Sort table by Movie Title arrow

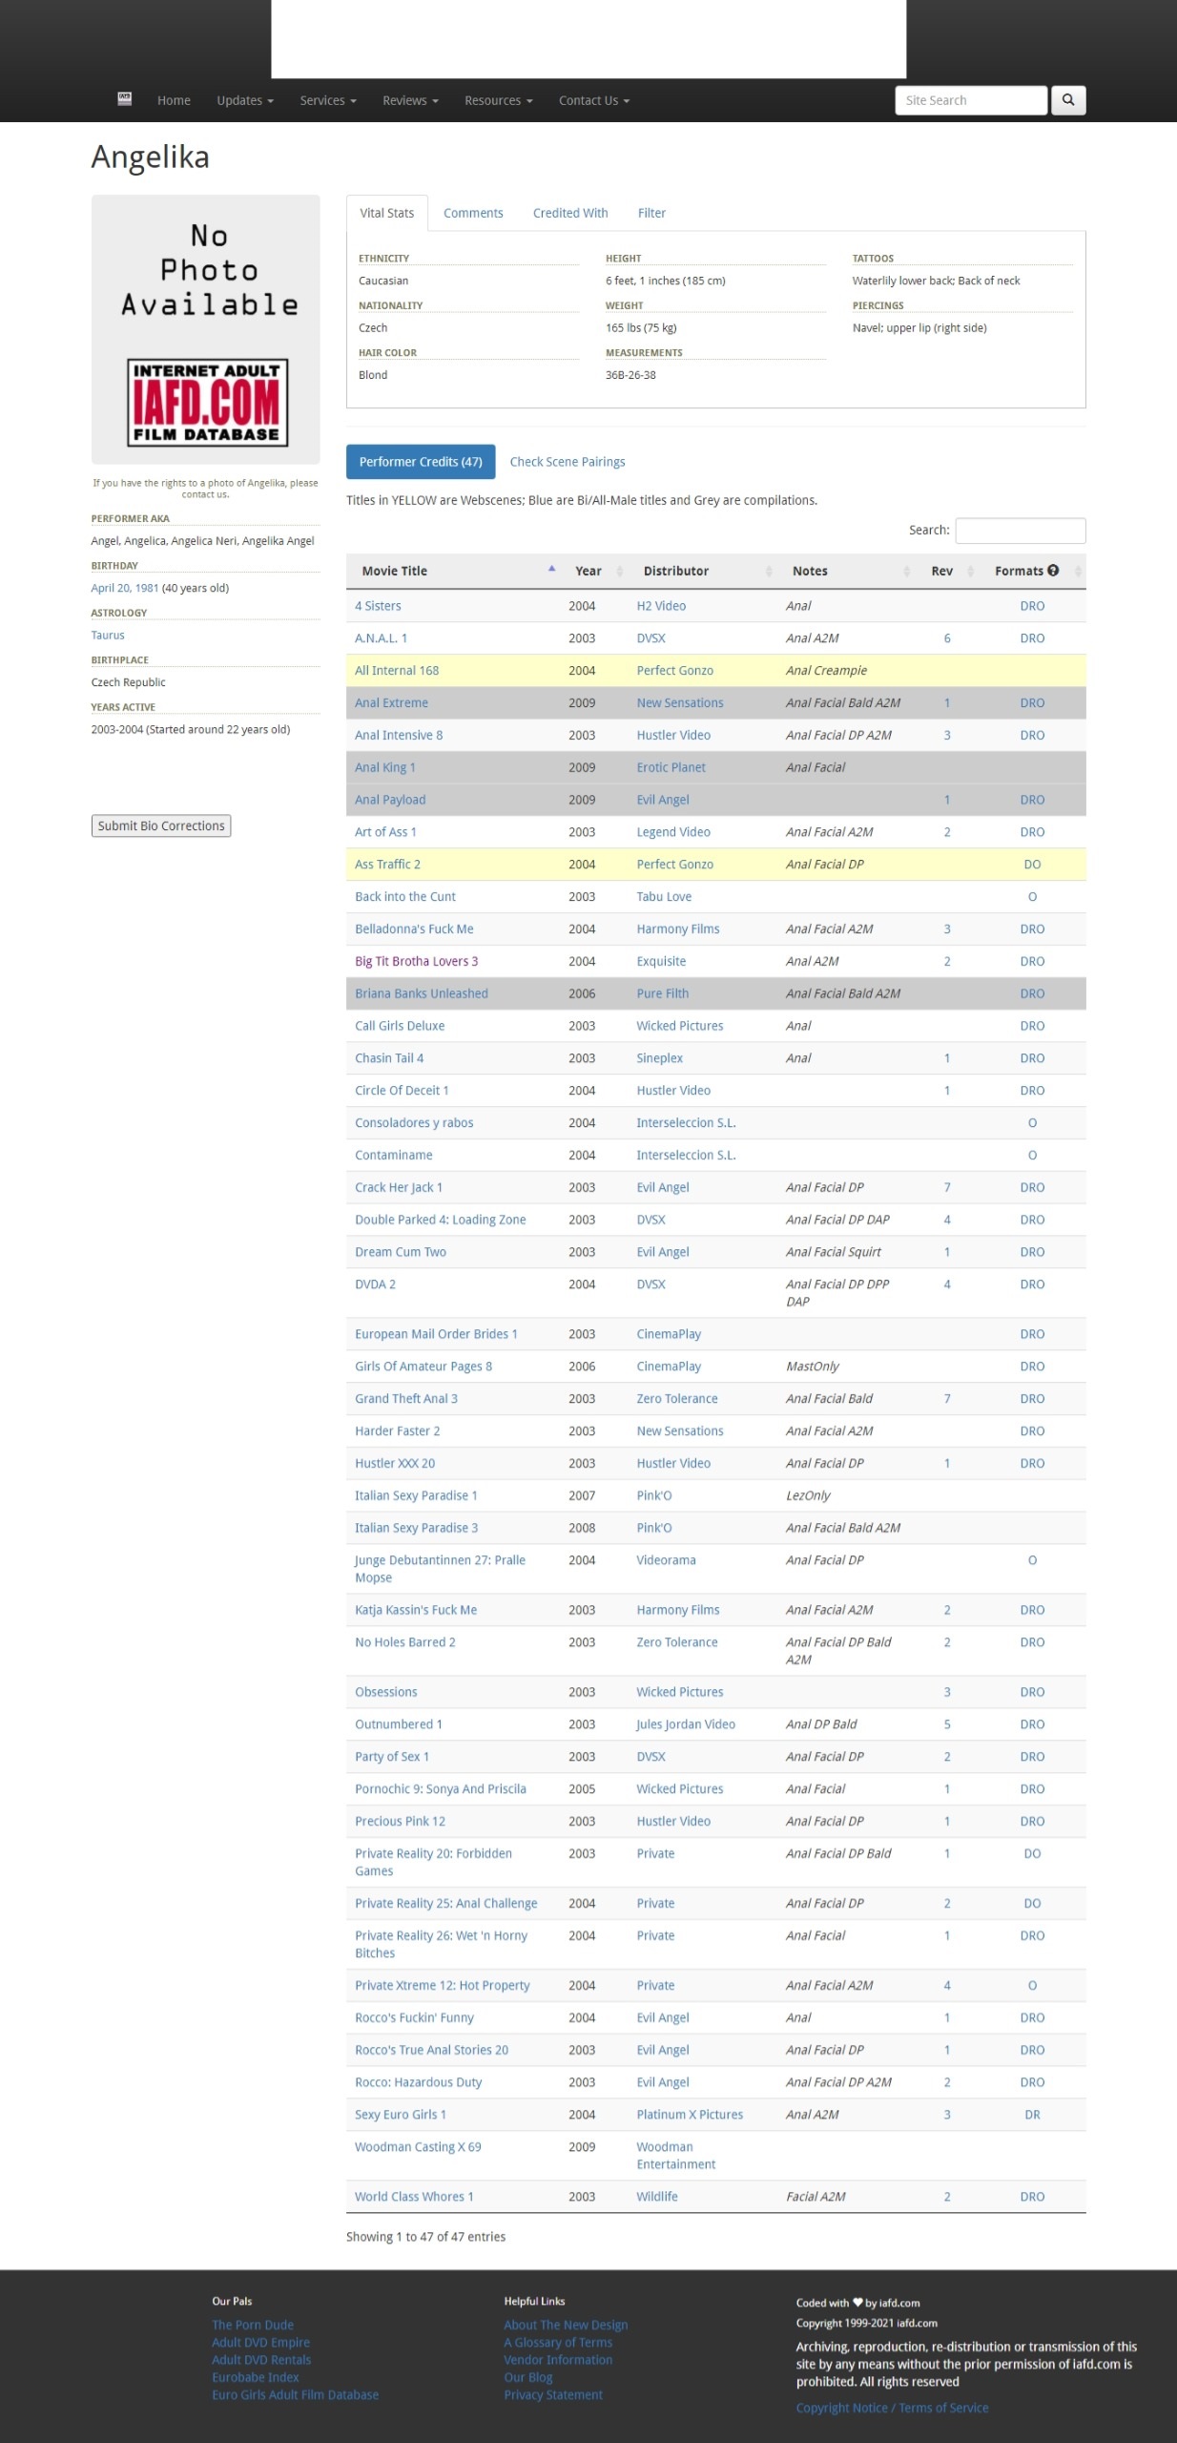(x=551, y=569)
